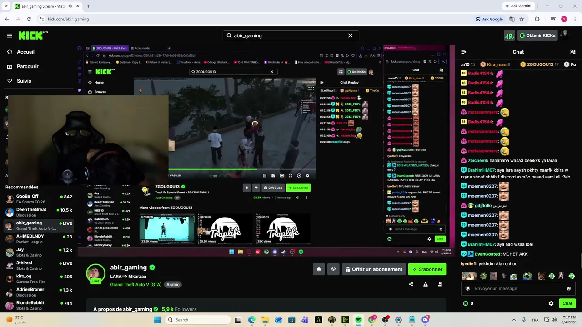582x327 pixels.
Task: Click the Windows taskbar Search box
Action: (x=198, y=320)
